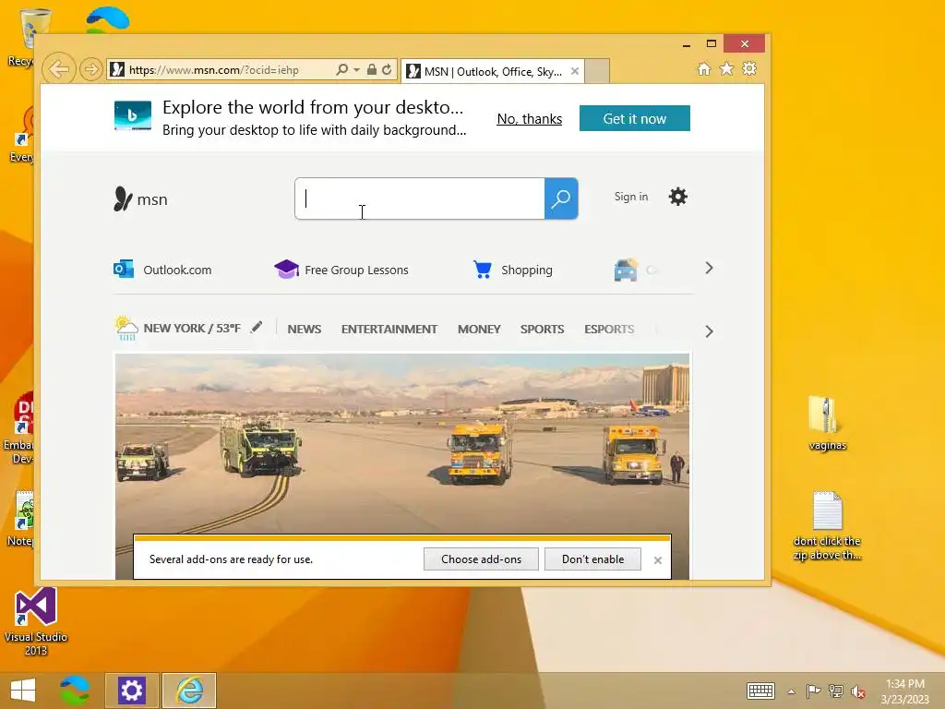Open the touch keyboard tray icon
The width and height of the screenshot is (945, 709).
pyautogui.click(x=760, y=691)
